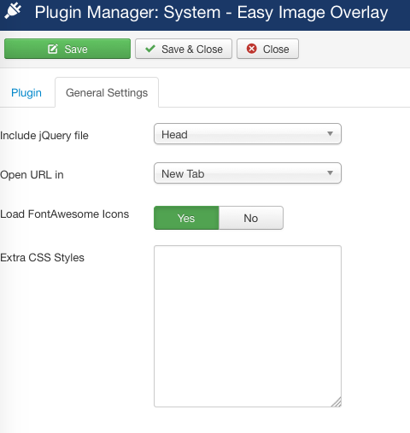Screen dimensions: 410x433
Task: Click the Include jQuery file dropdown arrow
Action: 330,133
